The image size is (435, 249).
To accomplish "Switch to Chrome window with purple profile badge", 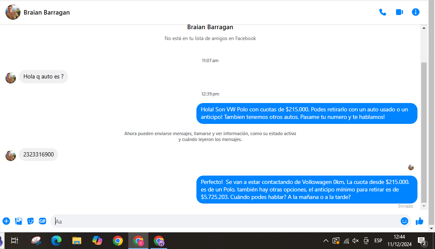I will [x=159, y=241].
